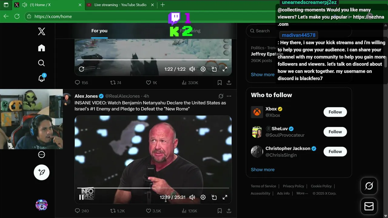The height and width of the screenshot is (218, 388).
Task: Repost the post with 74 reposts
Action: tap(115, 83)
